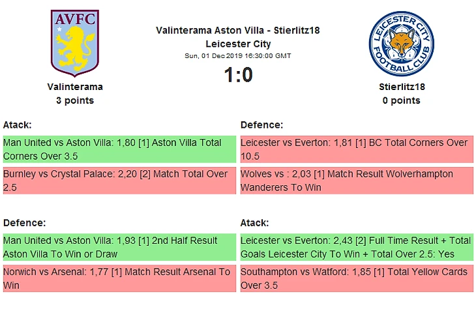476x313 pixels.
Task: Select the Norwich vs Arsenal bet row
Action: (119, 278)
